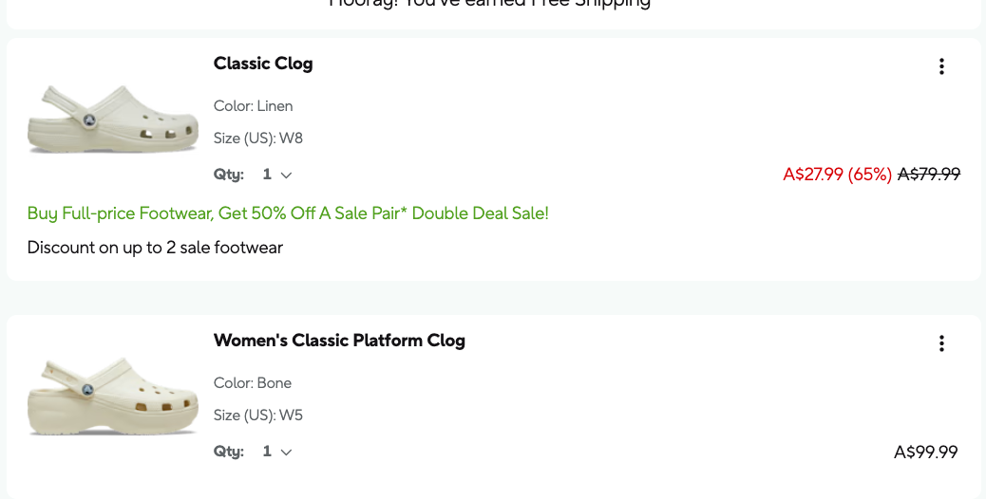The width and height of the screenshot is (986, 499).
Task: Click the Qty label of Platform Clog
Action: 228,452
